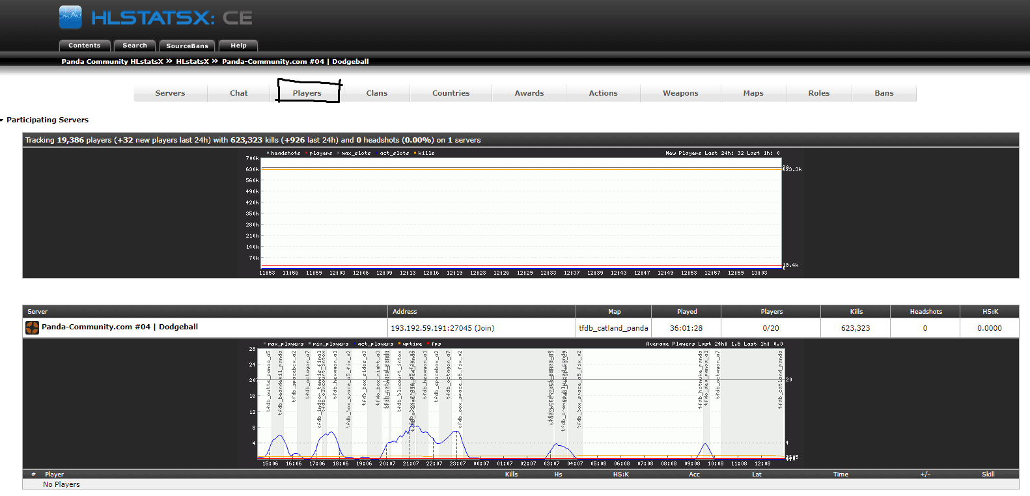1030x496 pixels.
Task: View the Clans tab
Action: point(376,93)
